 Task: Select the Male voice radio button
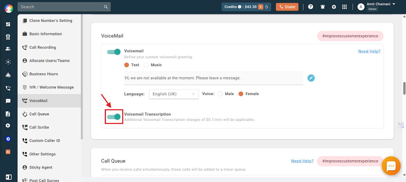221,94
